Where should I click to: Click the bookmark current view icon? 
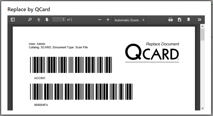click(189, 20)
